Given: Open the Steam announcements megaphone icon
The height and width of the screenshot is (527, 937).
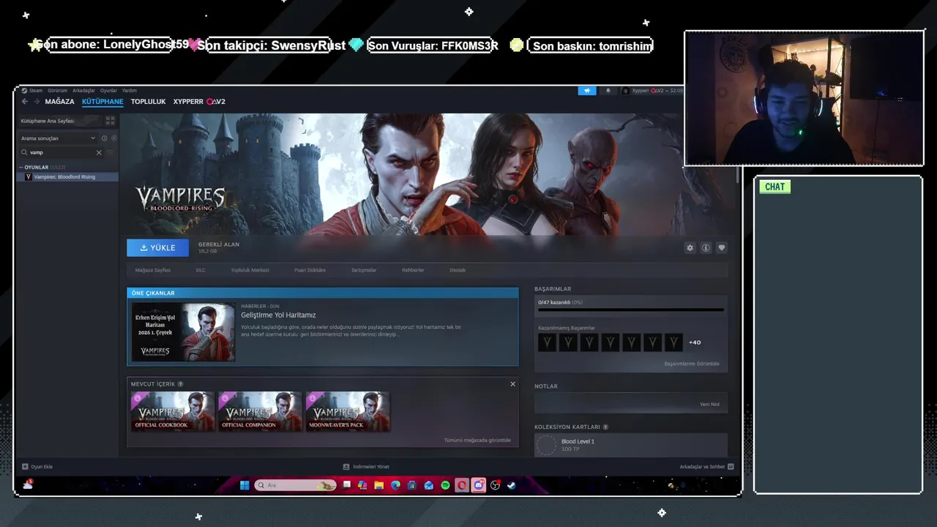Looking at the screenshot, I should click(x=586, y=91).
